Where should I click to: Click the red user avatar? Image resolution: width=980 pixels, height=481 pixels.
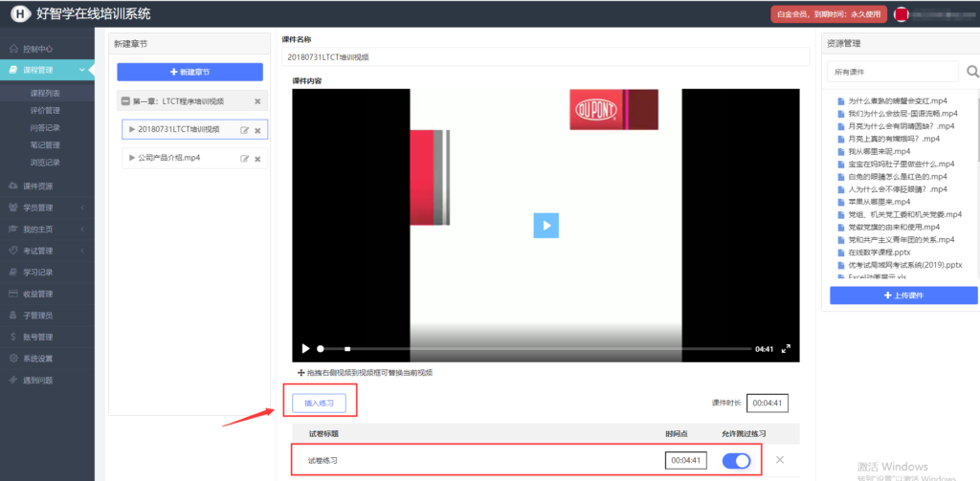[901, 13]
